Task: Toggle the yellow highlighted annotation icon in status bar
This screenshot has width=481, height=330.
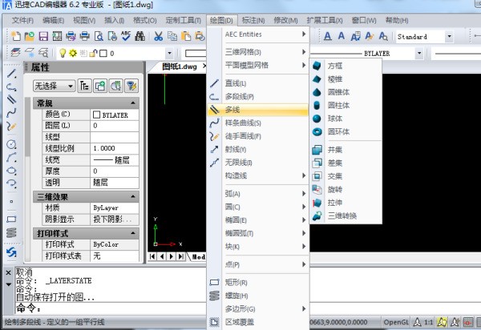Action: click(x=443, y=322)
